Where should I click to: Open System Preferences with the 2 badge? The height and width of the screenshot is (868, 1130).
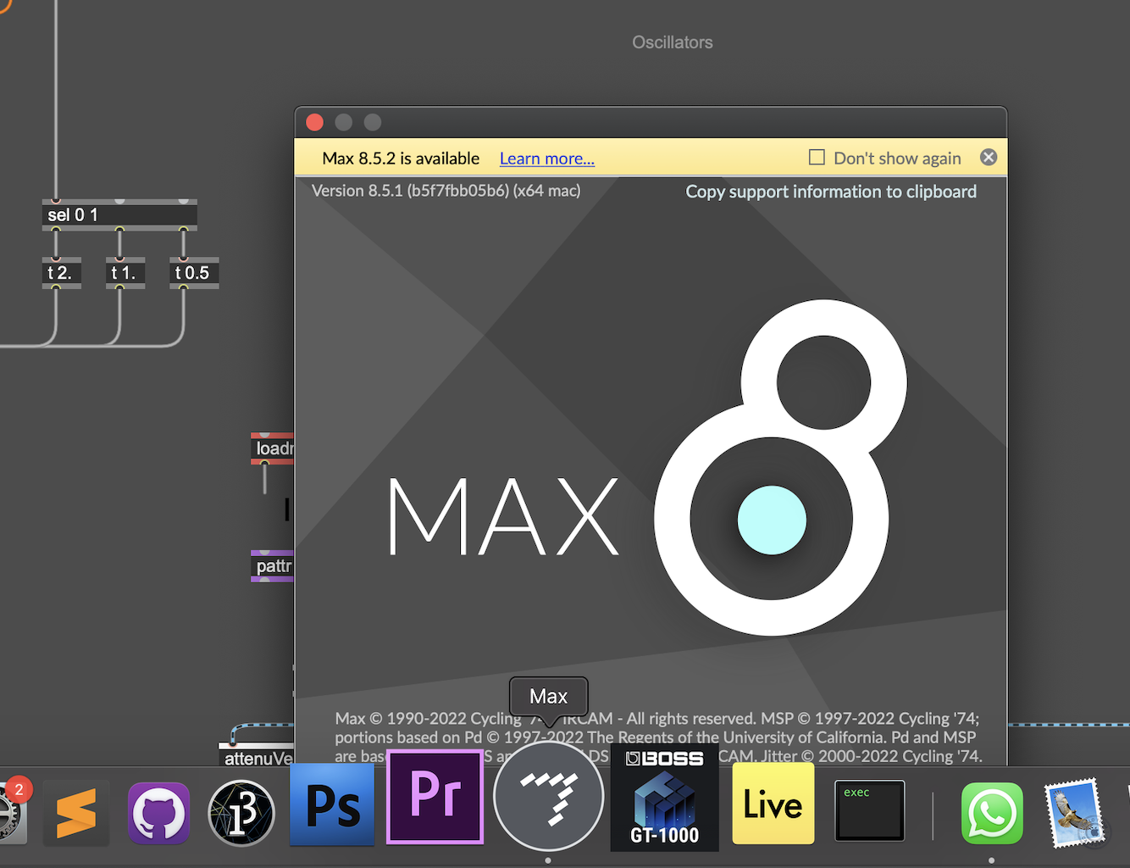(x=12, y=811)
